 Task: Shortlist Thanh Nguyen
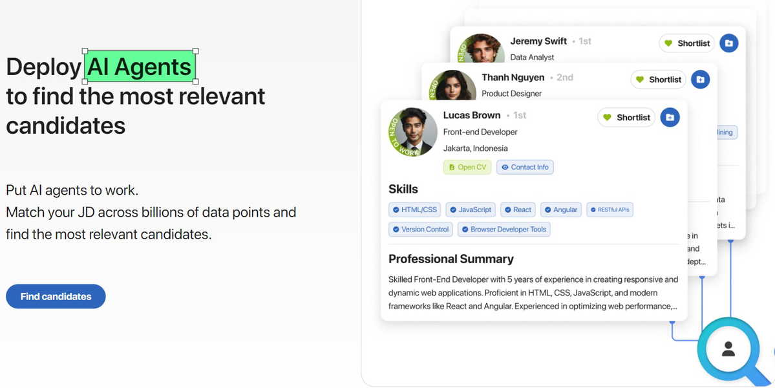[659, 80]
